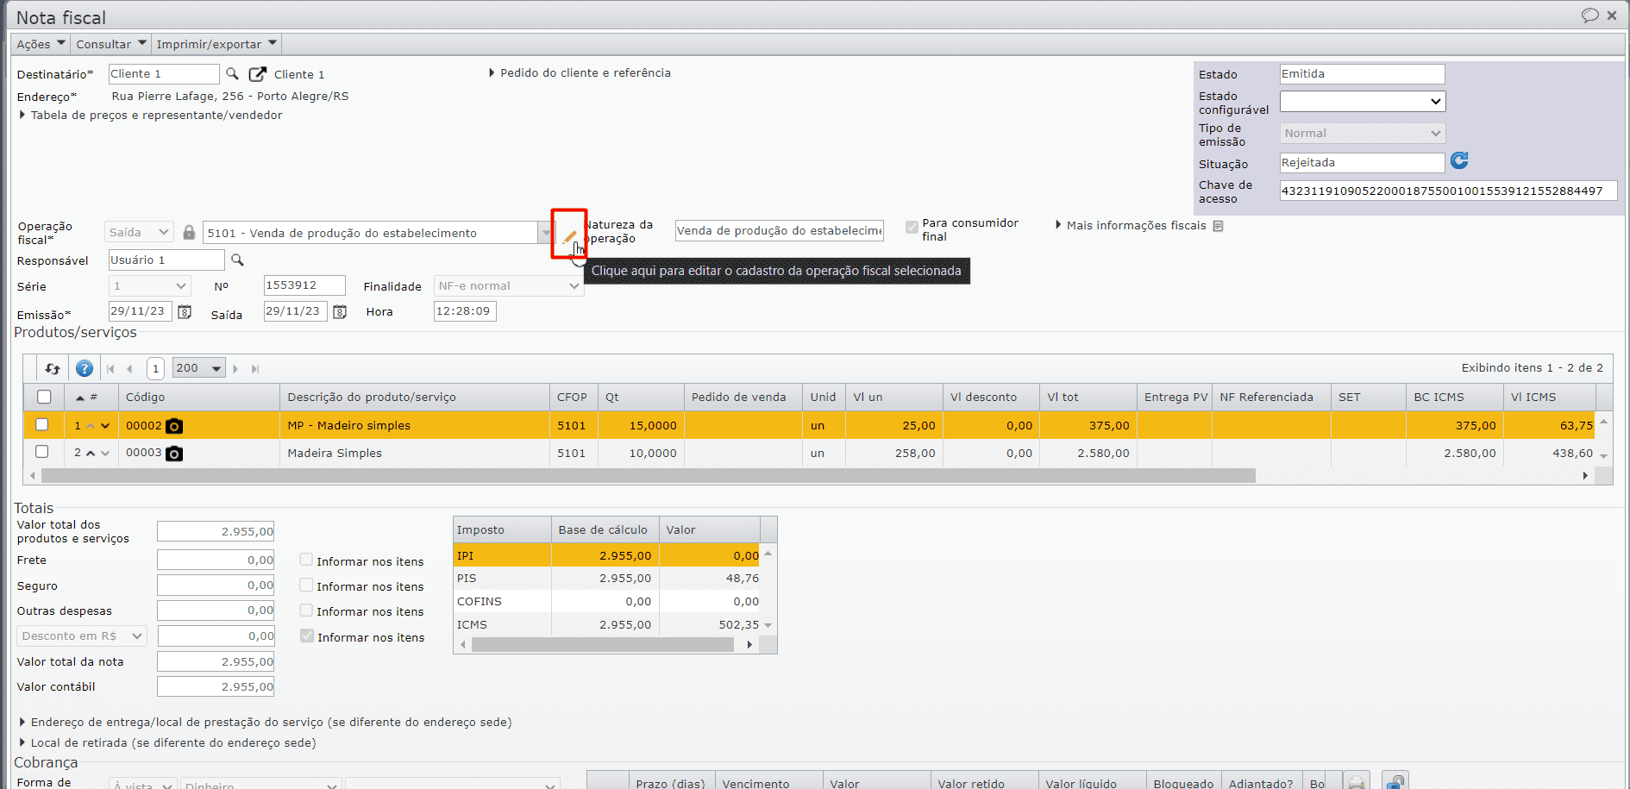1630x789 pixels.
Task: Open the 'Desconto em R$' dropdown
Action: pos(82,636)
